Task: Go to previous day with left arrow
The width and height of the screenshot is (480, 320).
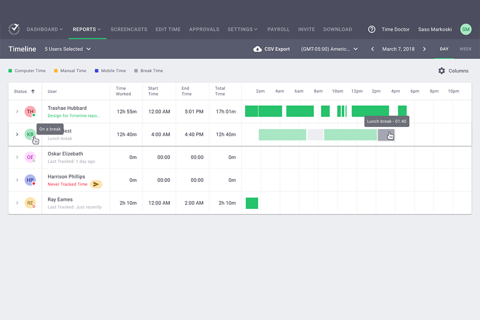Action: tap(372, 49)
